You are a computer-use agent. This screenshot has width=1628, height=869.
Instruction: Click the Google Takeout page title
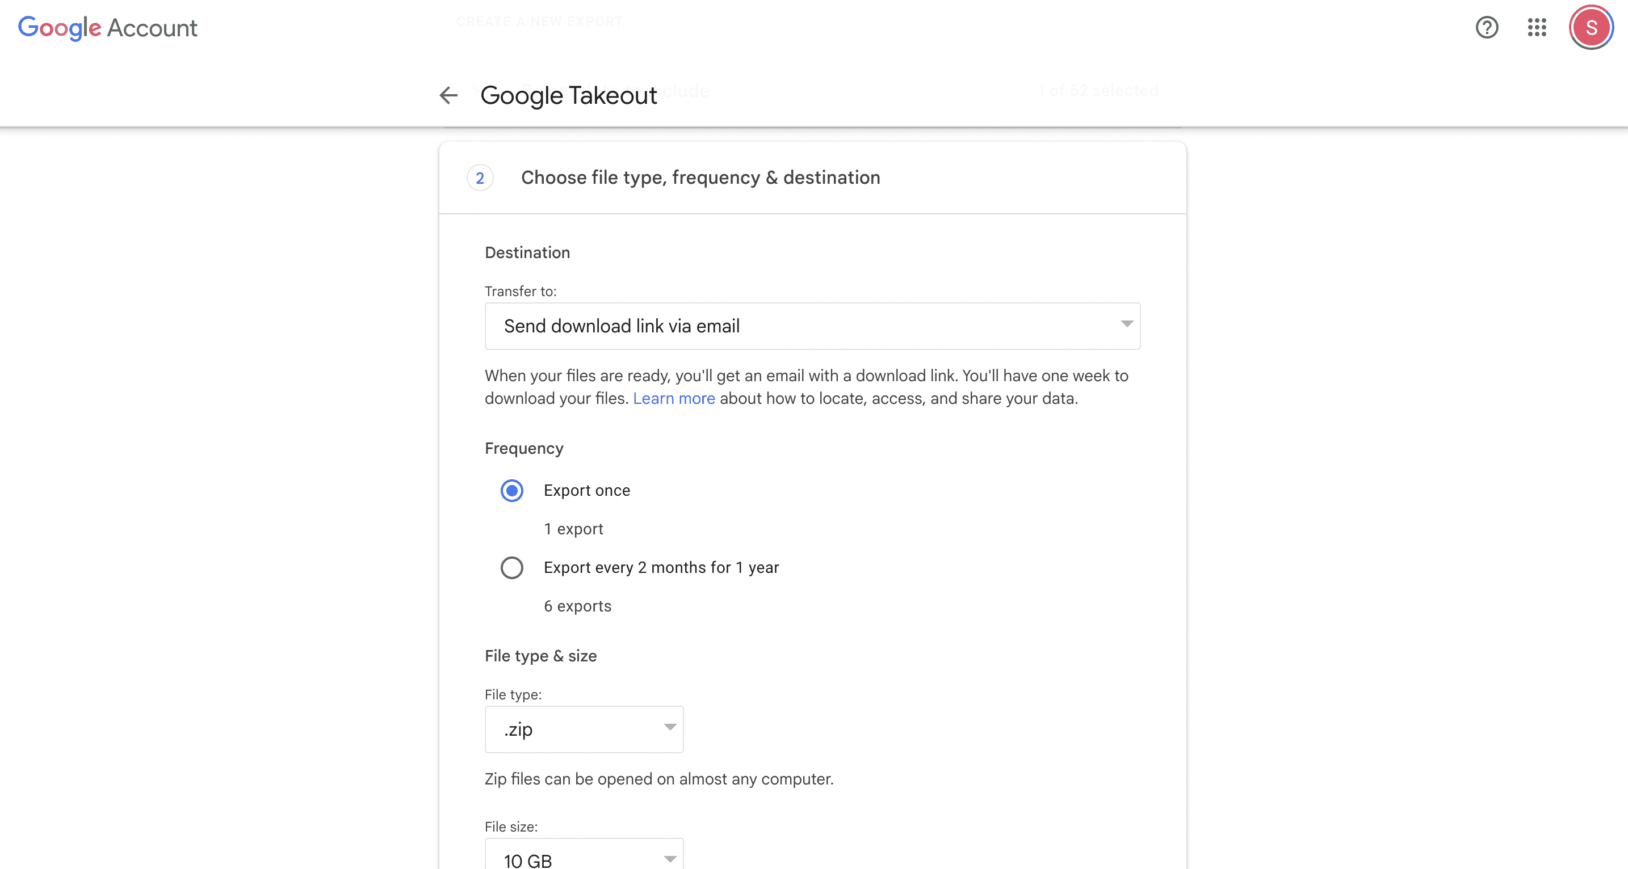pyautogui.click(x=568, y=95)
